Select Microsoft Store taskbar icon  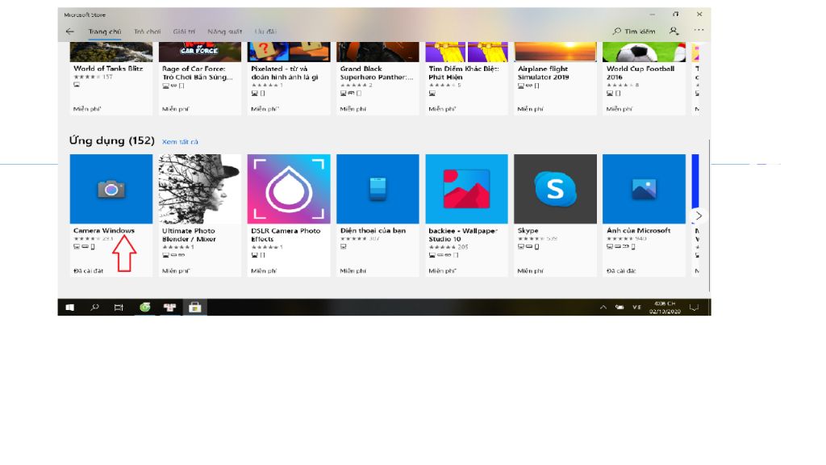[195, 308]
